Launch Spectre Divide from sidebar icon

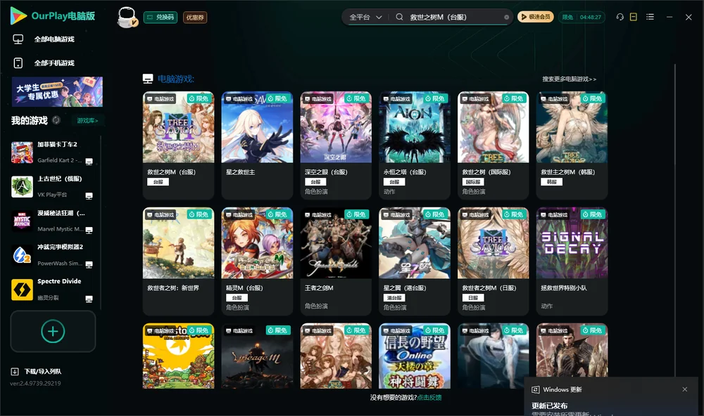pyautogui.click(x=22, y=290)
